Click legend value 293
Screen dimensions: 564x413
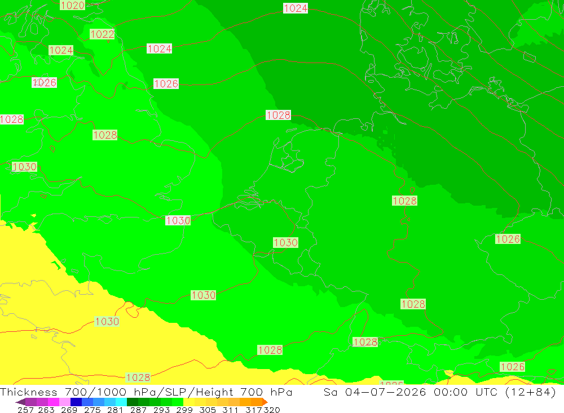coord(161,410)
